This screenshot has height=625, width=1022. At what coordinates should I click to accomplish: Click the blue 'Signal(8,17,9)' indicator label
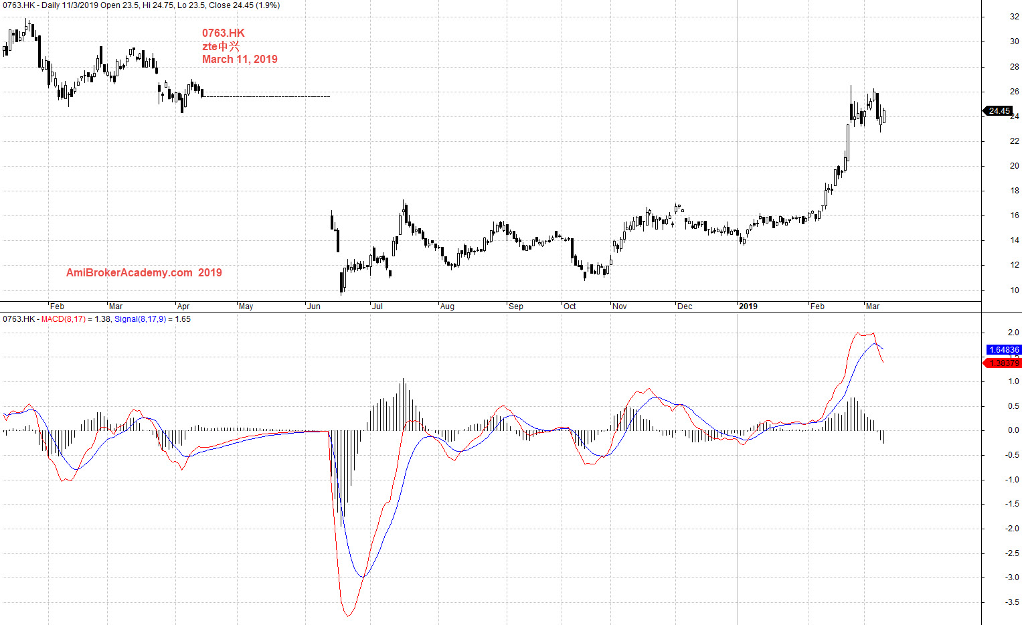[140, 319]
